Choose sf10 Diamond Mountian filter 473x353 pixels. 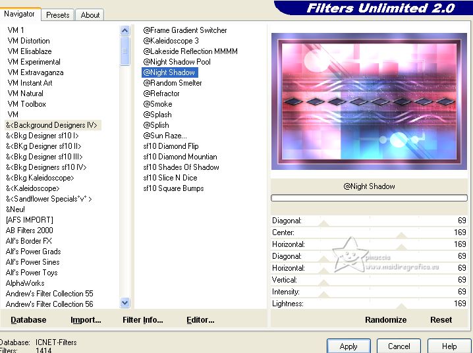point(180,157)
